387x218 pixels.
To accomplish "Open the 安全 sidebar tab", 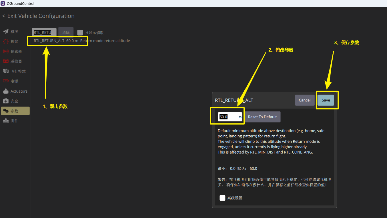I will pos(15,101).
